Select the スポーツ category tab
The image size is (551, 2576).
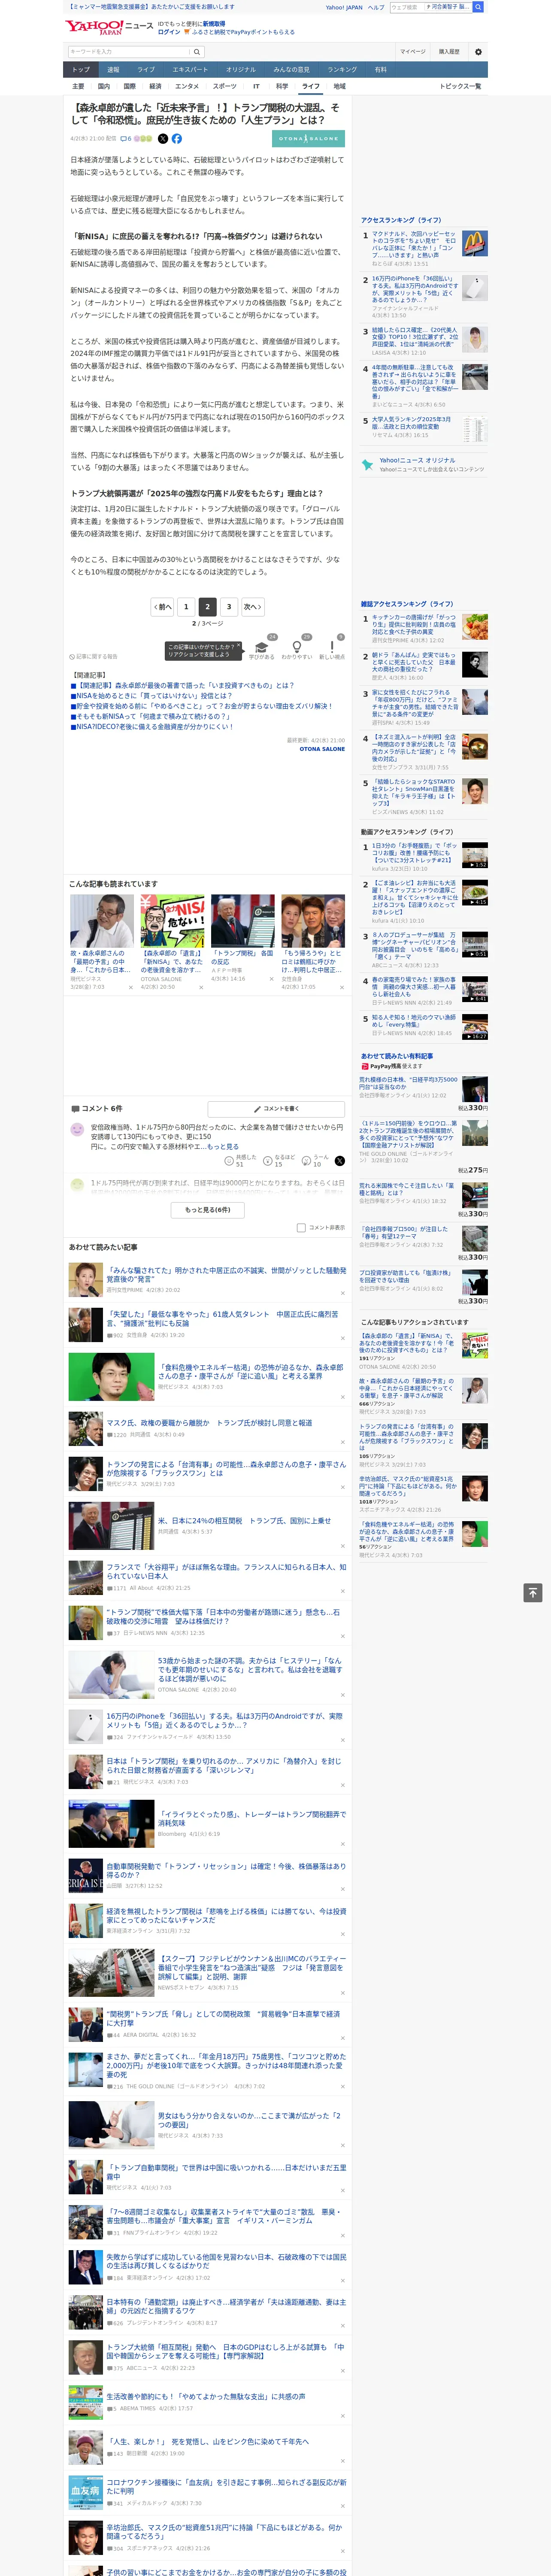225,86
